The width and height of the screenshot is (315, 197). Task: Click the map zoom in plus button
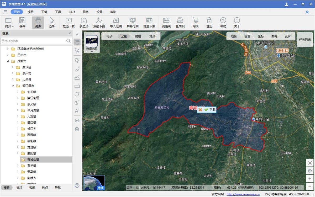point(310,179)
